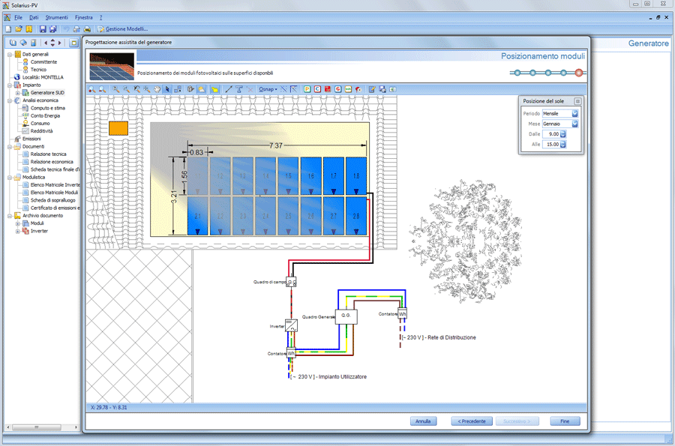
Task: Open file with the folder icon
Action: pyautogui.click(x=19, y=29)
